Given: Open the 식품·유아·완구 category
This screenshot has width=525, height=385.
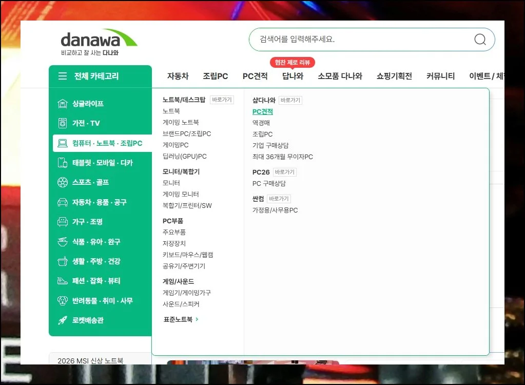Looking at the screenshot, I should [96, 242].
